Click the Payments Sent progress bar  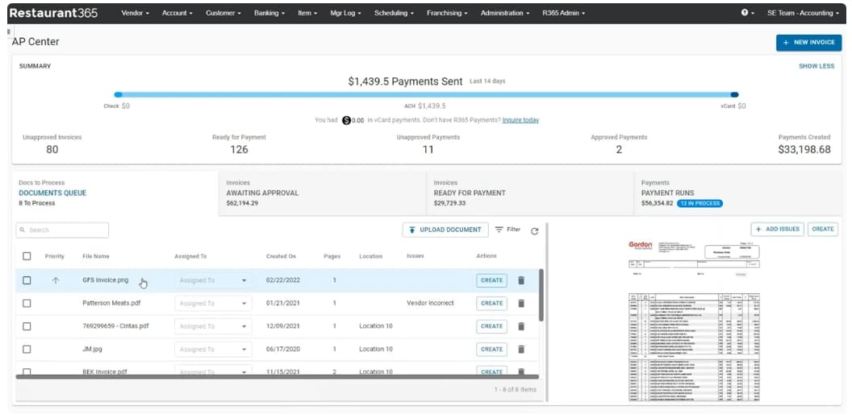coord(427,94)
